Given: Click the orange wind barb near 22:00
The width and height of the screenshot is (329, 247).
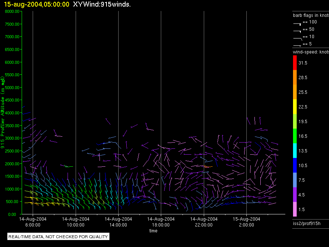Looking at the screenshot, I should click(x=208, y=167).
